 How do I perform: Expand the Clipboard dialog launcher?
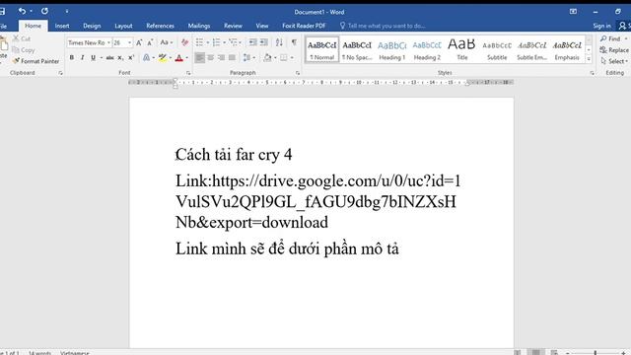(61, 73)
